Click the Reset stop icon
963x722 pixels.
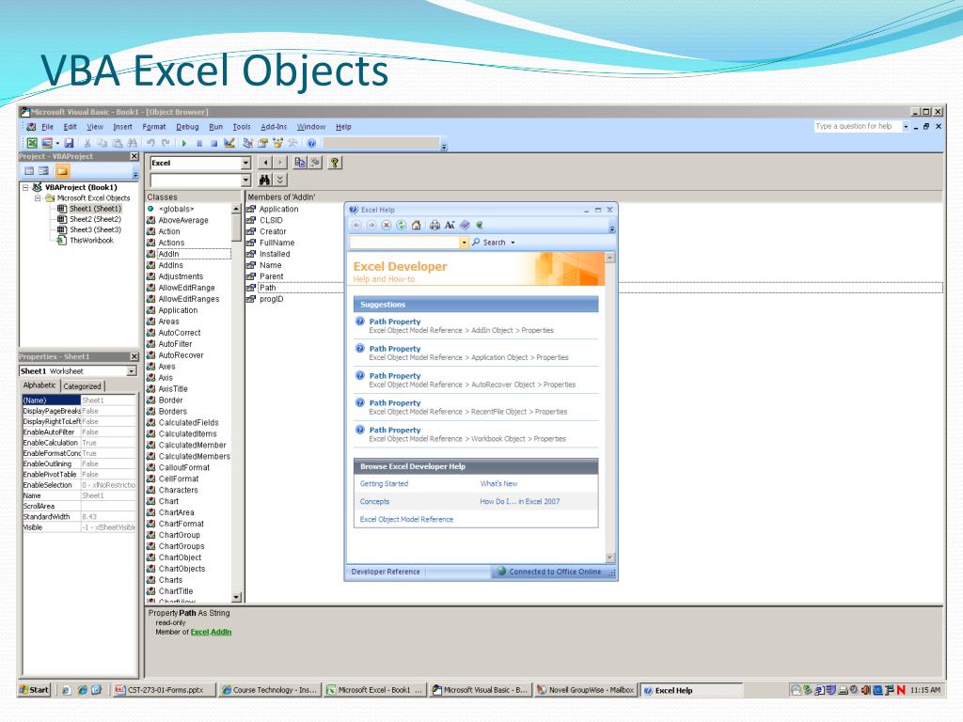(213, 143)
